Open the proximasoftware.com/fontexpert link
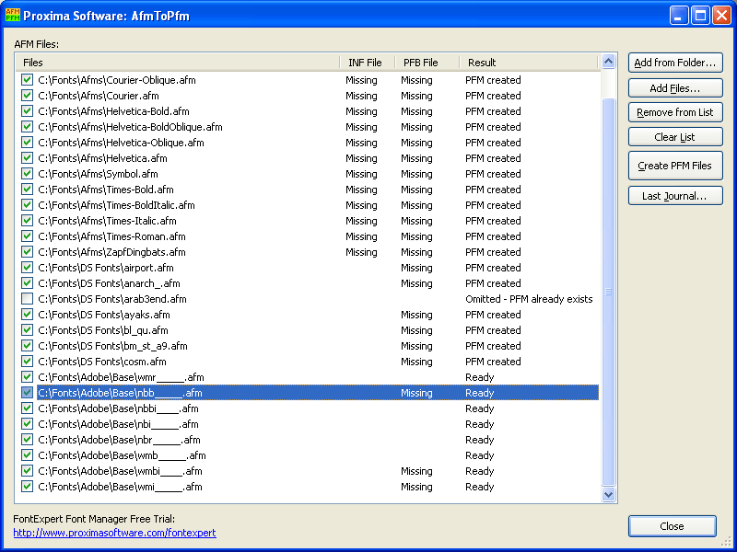Viewport: 737px width, 552px height. 114,533
